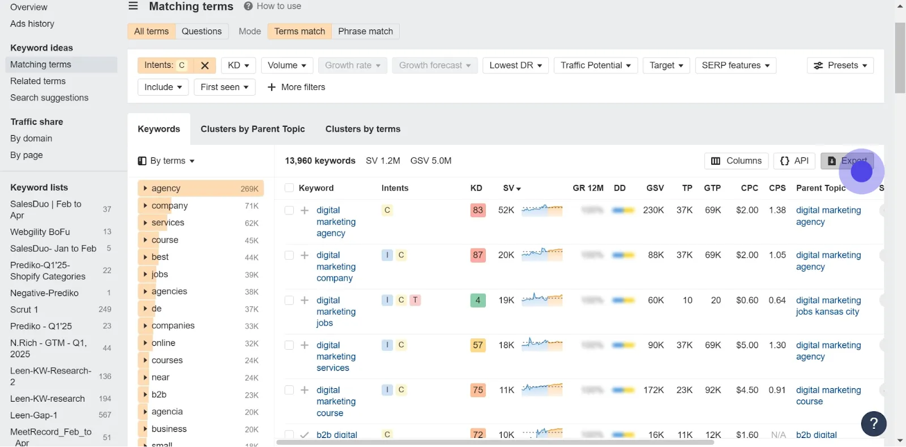Check the digital marketing agency row checkbox
The width and height of the screenshot is (906, 447).
pos(289,210)
